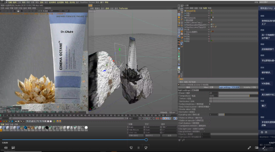Click the Apply button in coordinates panel
The image size is (275, 152).
pos(169,135)
